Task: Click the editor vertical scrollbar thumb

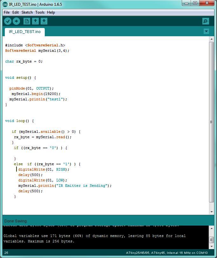Action: 212,122
